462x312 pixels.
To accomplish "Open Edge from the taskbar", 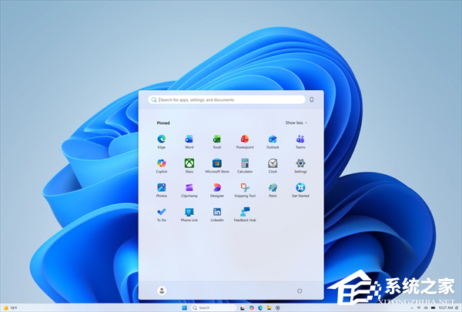I will click(x=260, y=308).
